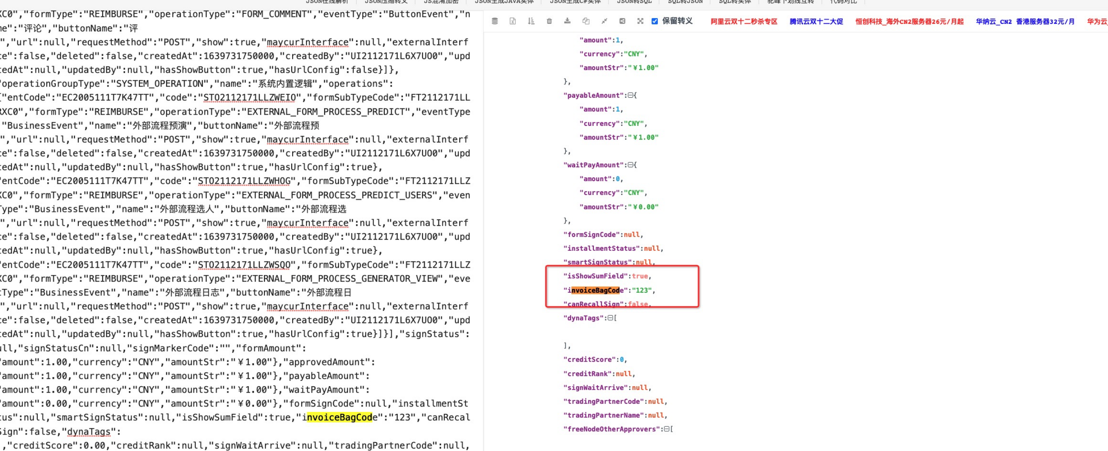Switch to the SQL转JSON tab
The image size is (1108, 451).
(685, 2)
